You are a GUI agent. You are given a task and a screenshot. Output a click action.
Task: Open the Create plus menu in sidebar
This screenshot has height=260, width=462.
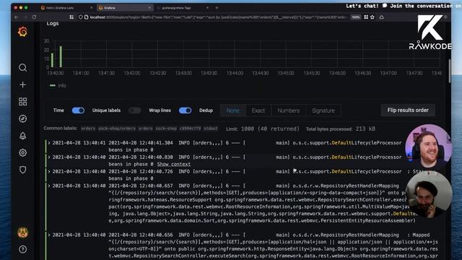(x=22, y=84)
